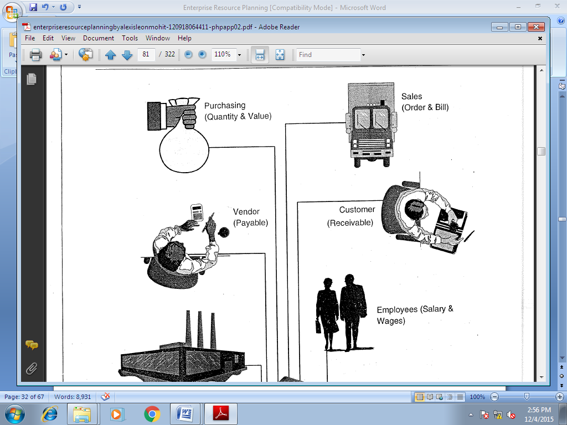The height and width of the screenshot is (425, 567).
Task: Open the File menu in Adobe Reader
Action: pos(30,38)
